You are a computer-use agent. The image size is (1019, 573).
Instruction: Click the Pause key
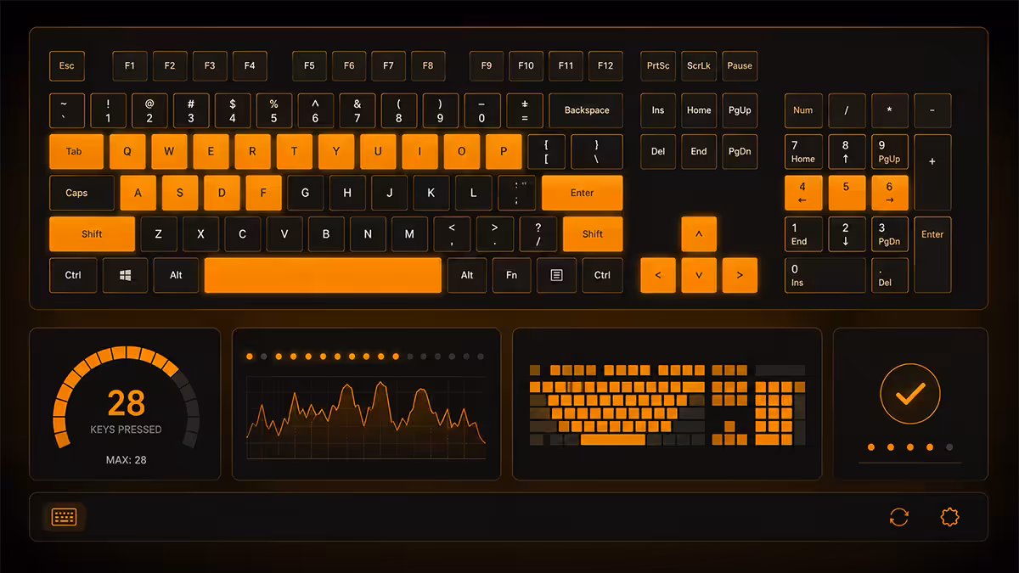[740, 65]
